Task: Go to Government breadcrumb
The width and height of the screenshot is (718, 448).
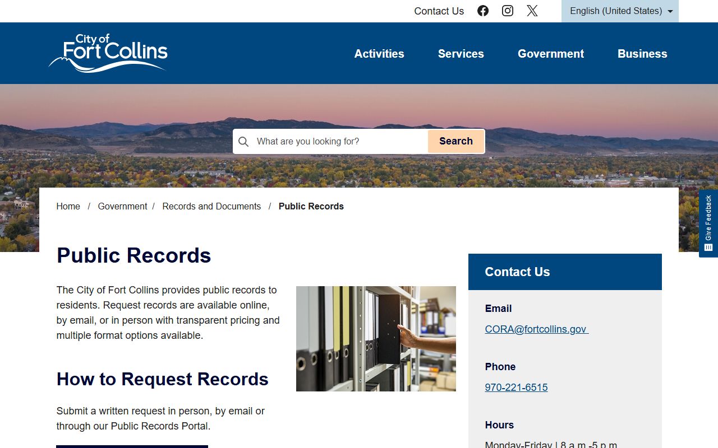Action: point(122,206)
